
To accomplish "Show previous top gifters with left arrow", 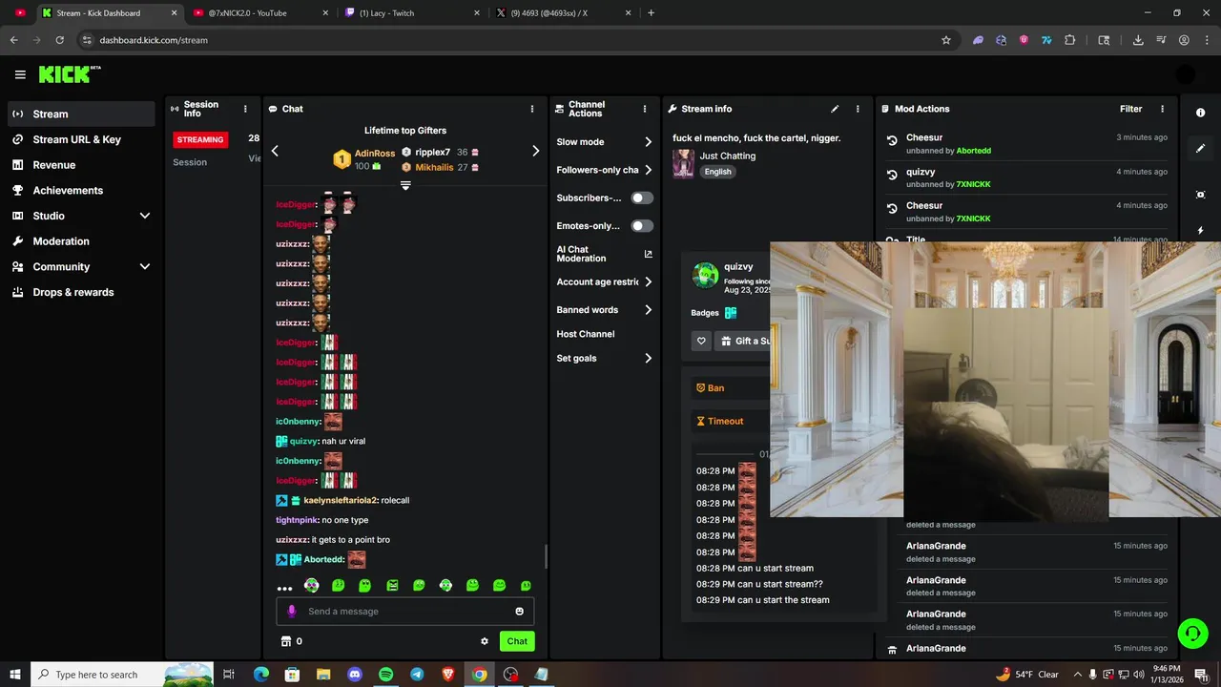I will (x=275, y=151).
